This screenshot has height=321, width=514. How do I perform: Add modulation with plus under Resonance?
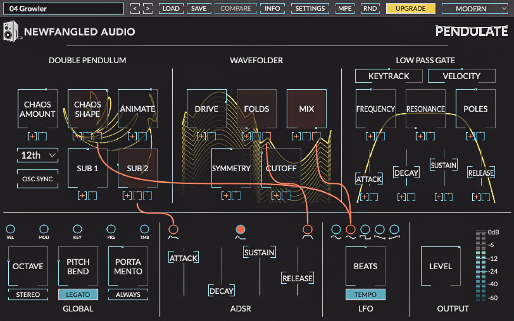click(420, 136)
